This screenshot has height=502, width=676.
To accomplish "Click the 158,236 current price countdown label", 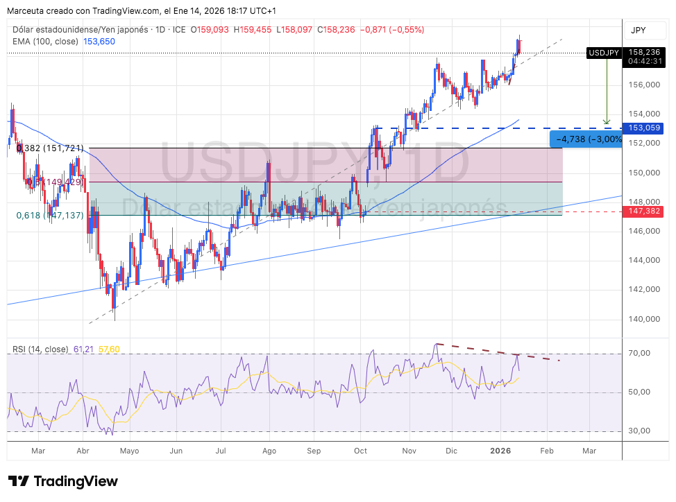I will coord(643,56).
